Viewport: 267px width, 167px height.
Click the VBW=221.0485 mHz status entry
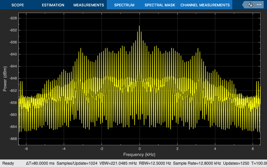point(118,163)
